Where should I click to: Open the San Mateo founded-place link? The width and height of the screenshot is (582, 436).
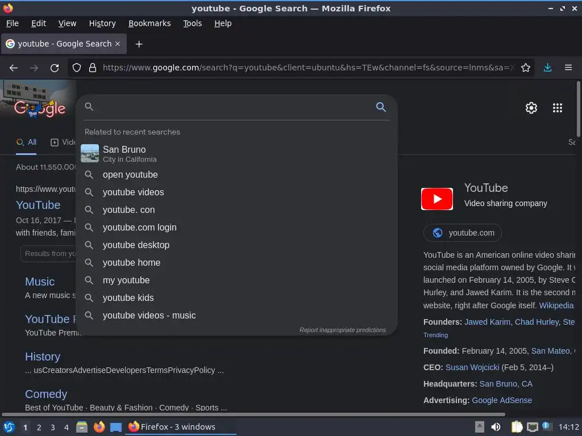tap(551, 351)
